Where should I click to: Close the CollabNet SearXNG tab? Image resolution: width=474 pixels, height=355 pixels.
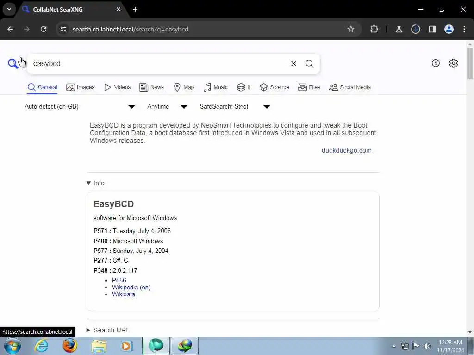118,9
